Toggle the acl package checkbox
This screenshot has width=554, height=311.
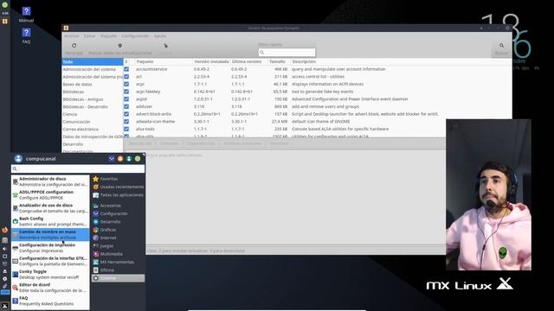126,77
